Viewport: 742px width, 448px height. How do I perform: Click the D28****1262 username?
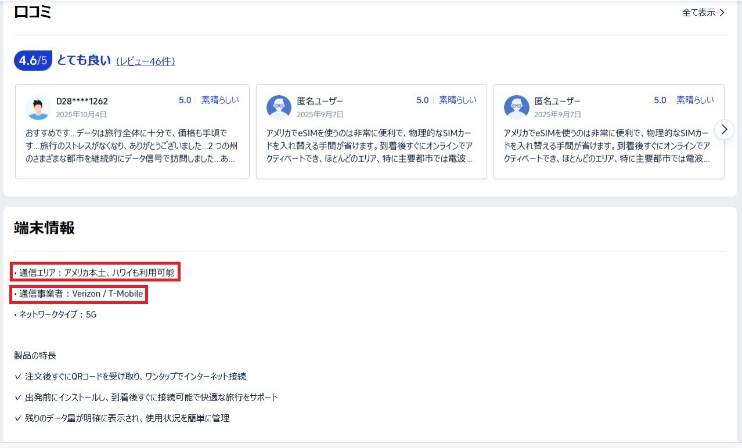tap(82, 101)
